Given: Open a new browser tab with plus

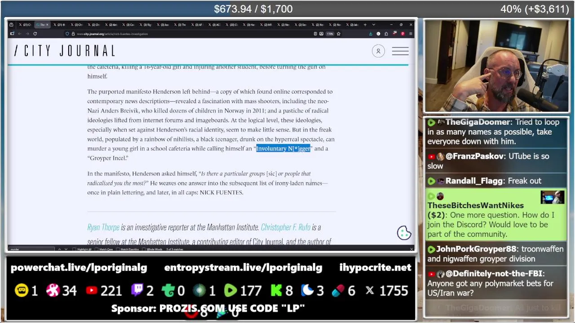Looking at the screenshot, I should coord(365,25).
